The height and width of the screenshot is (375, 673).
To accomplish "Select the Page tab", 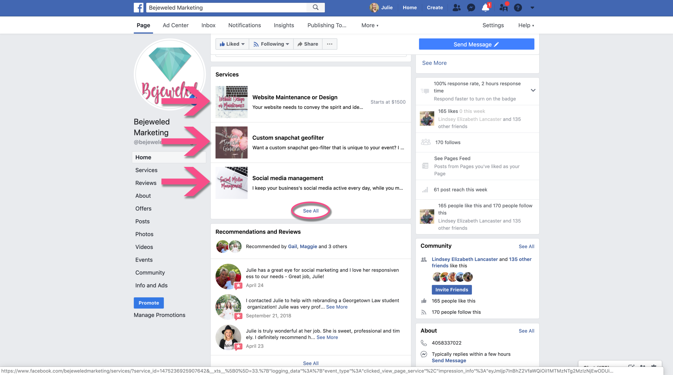I will tap(143, 25).
